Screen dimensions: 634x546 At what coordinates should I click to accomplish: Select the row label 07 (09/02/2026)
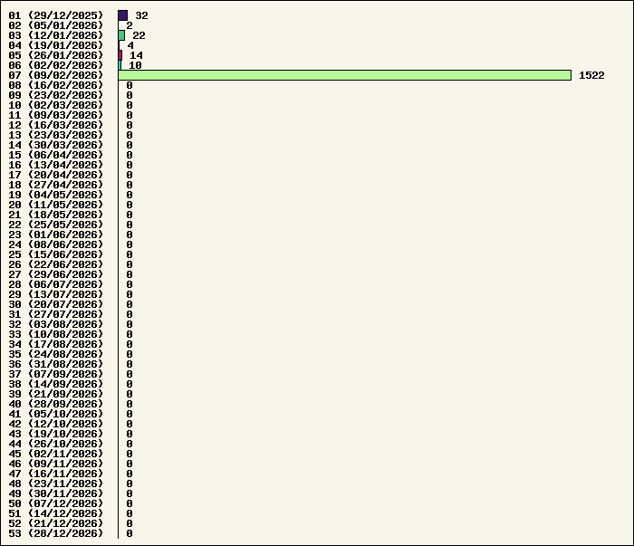(x=56, y=75)
